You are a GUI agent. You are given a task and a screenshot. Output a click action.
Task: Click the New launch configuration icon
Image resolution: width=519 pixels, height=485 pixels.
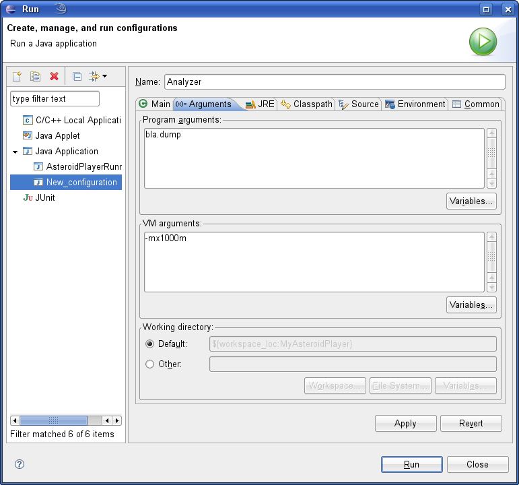point(17,77)
